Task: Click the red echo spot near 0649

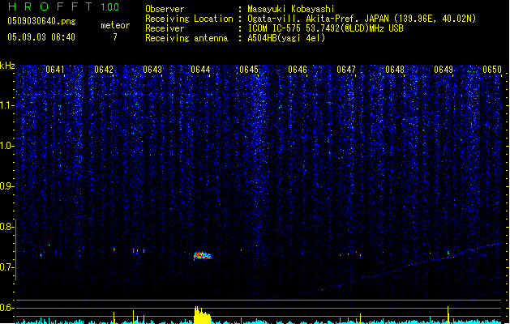Action: click(x=448, y=253)
